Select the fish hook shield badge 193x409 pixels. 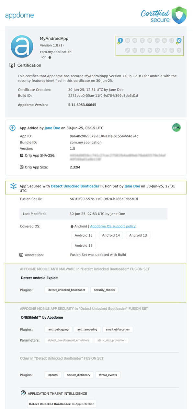pyautogui.click(x=172, y=40)
